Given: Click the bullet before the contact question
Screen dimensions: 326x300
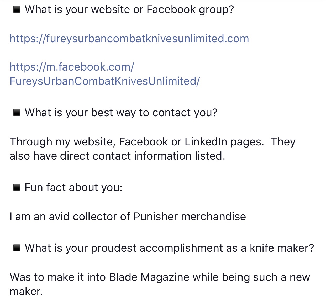Looking at the screenshot, I should [17, 113].
